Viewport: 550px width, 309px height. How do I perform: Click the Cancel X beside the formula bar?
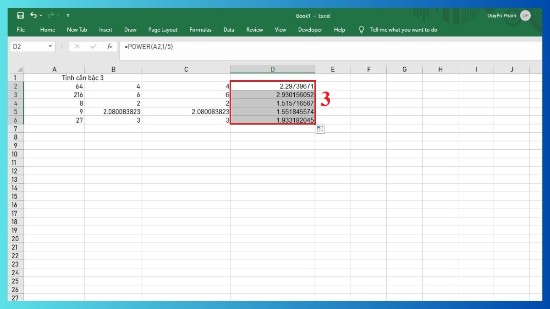click(x=77, y=46)
